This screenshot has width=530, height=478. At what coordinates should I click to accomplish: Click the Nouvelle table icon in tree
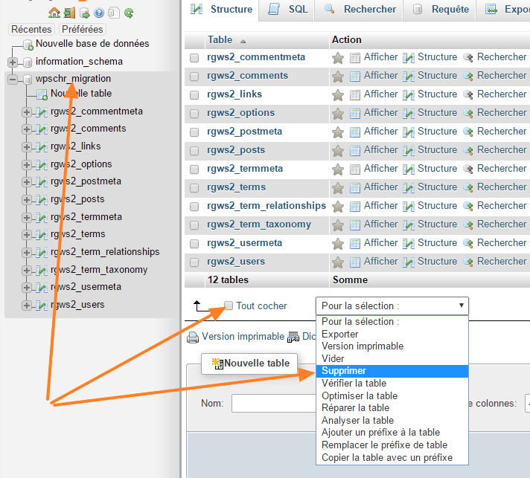click(42, 95)
